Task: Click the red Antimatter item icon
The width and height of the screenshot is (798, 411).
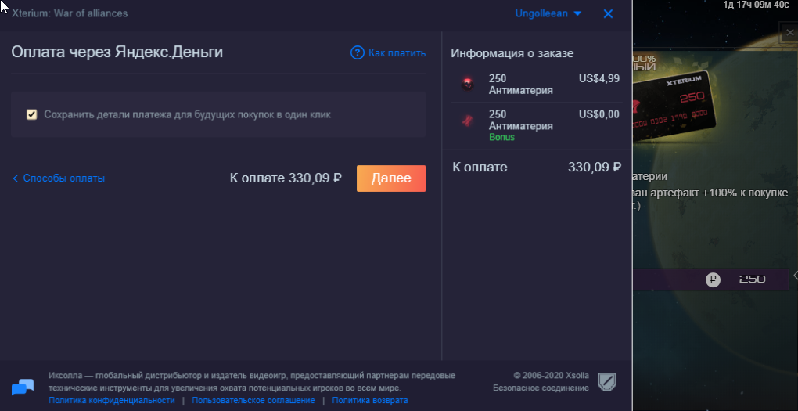Action: click(468, 84)
